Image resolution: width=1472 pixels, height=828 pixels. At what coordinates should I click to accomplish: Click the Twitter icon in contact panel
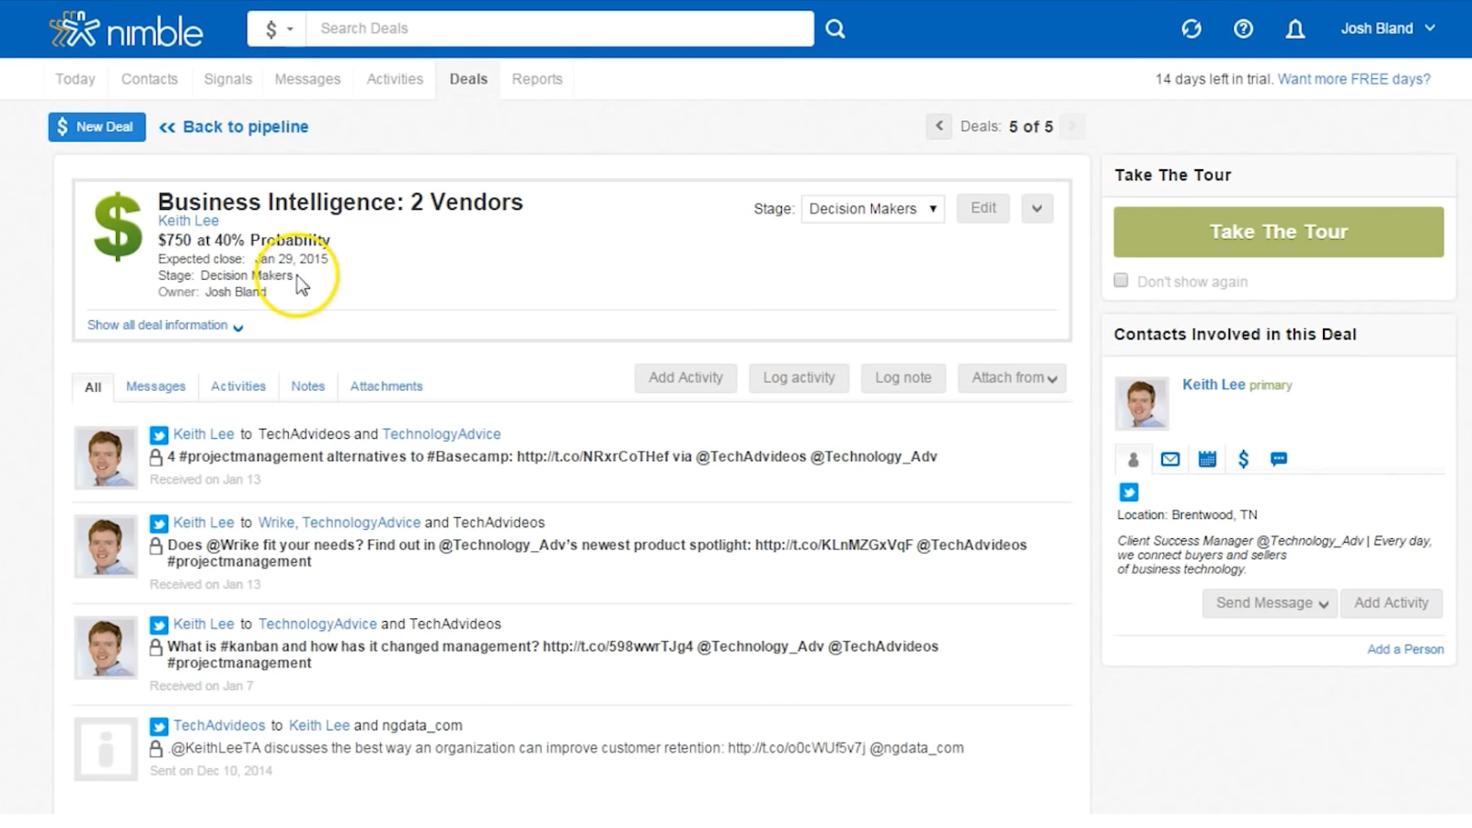point(1129,492)
